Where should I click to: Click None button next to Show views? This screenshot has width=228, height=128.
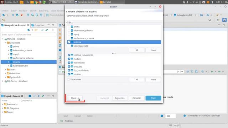[153, 80]
